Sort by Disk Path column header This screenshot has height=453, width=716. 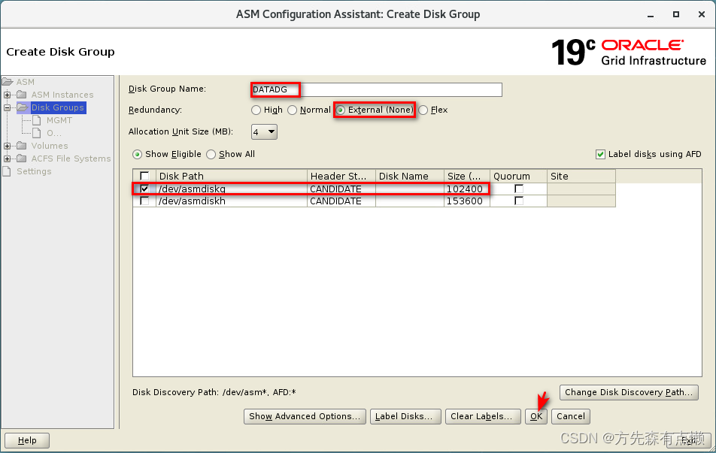[232, 176]
